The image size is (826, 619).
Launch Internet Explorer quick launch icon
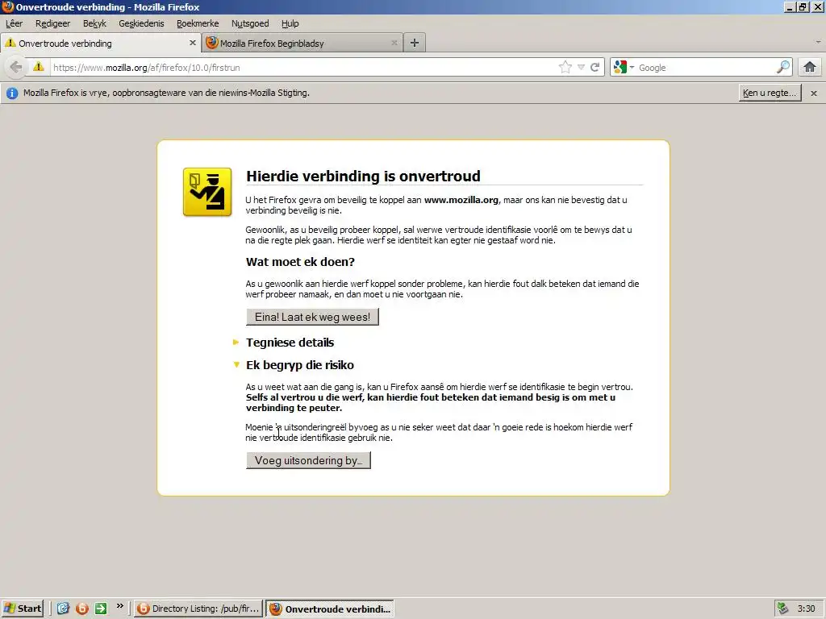(63, 609)
